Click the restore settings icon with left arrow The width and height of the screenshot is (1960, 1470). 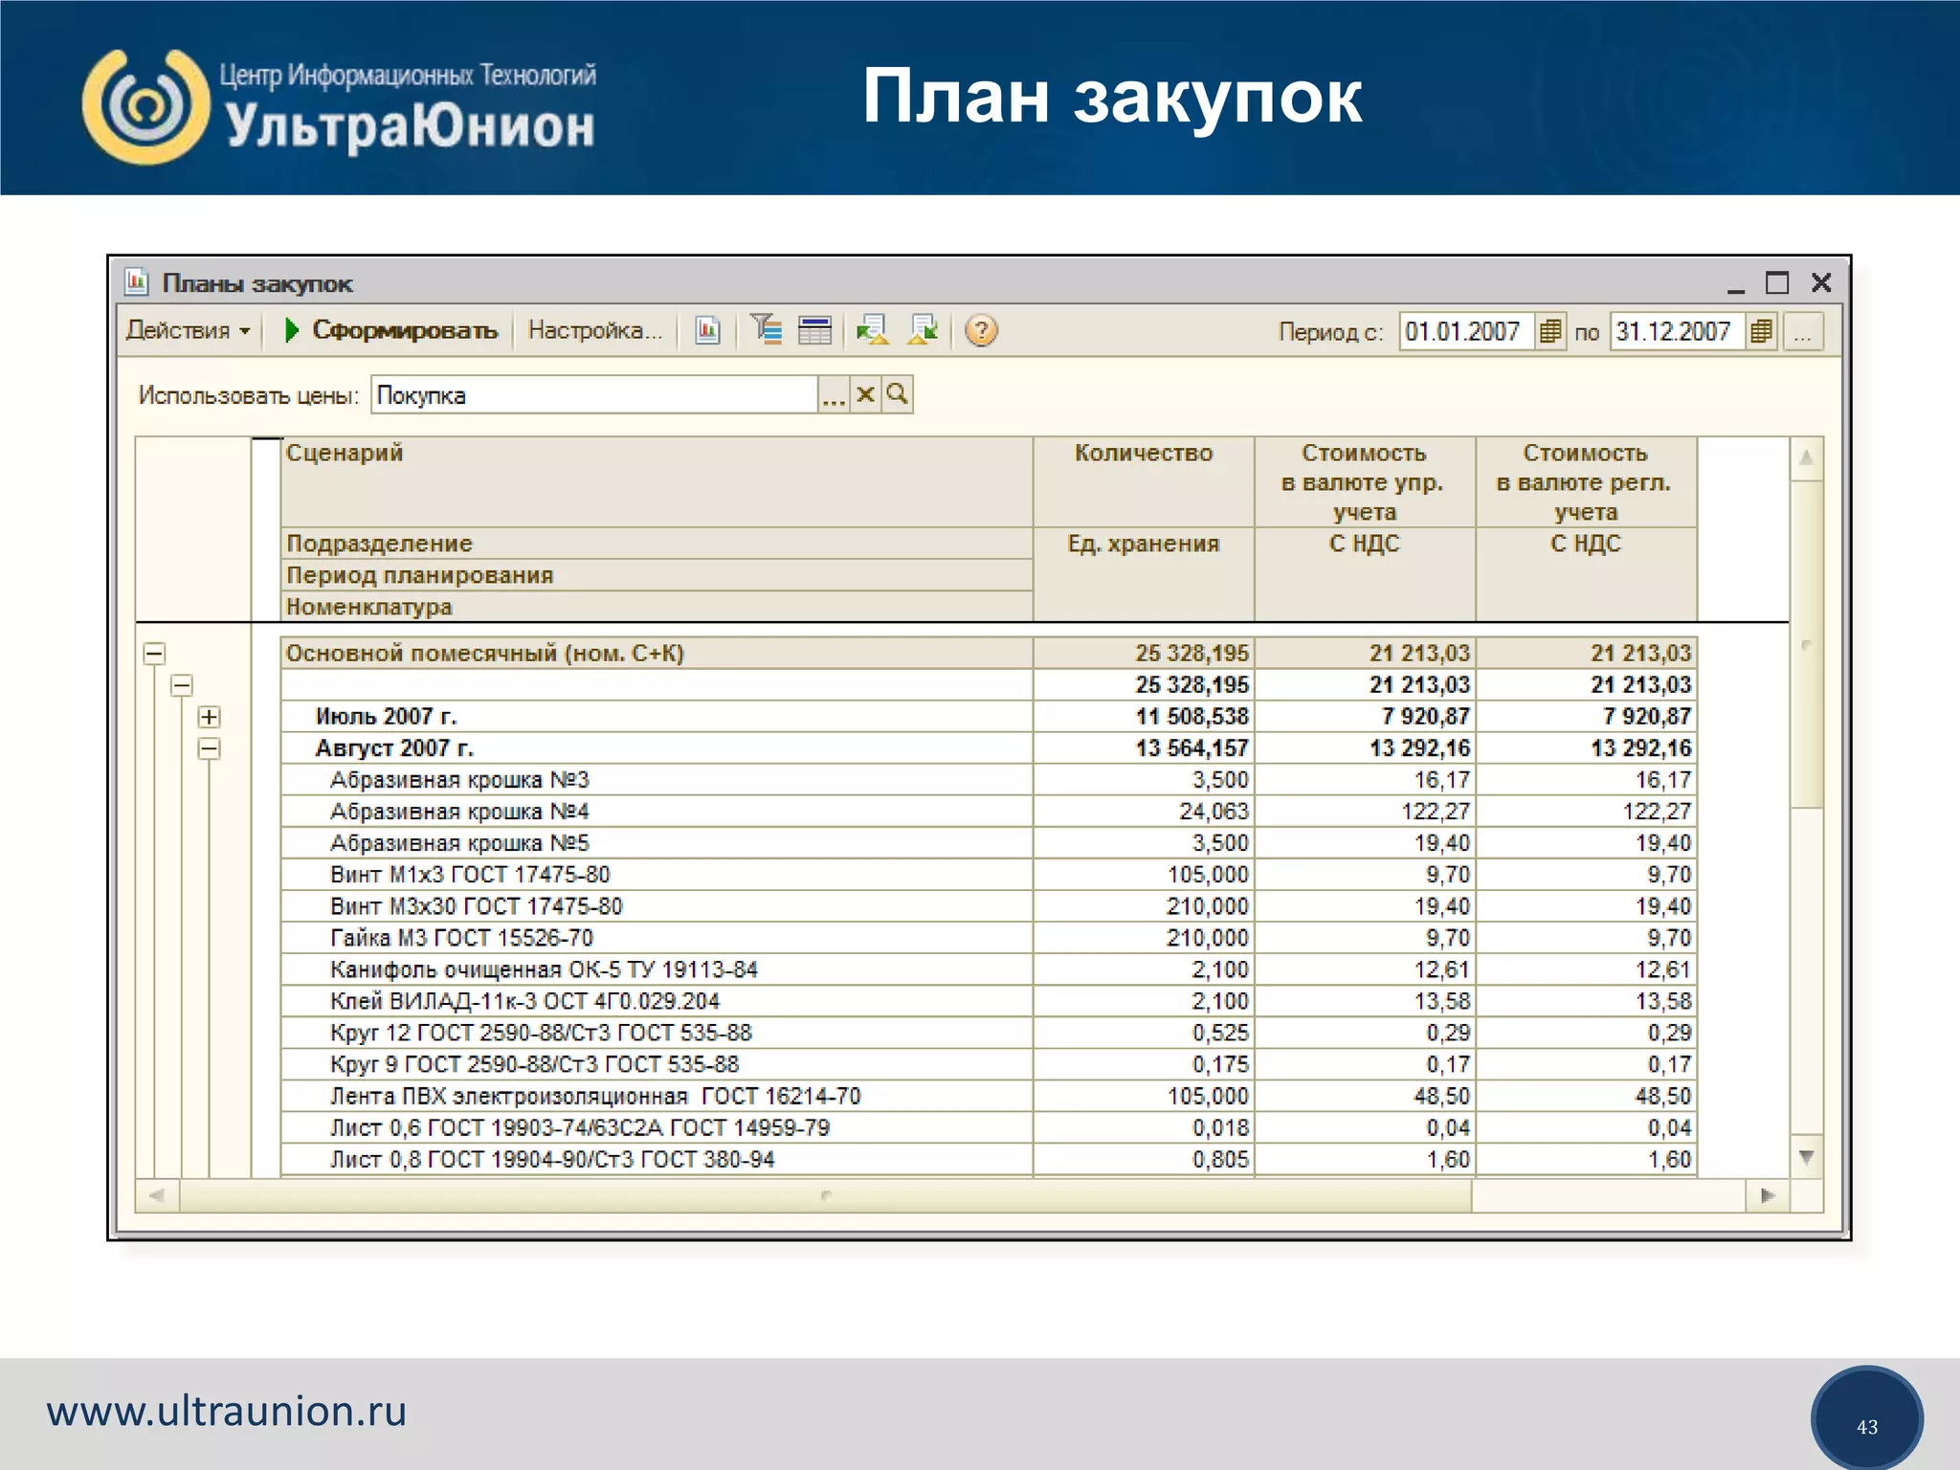873,331
